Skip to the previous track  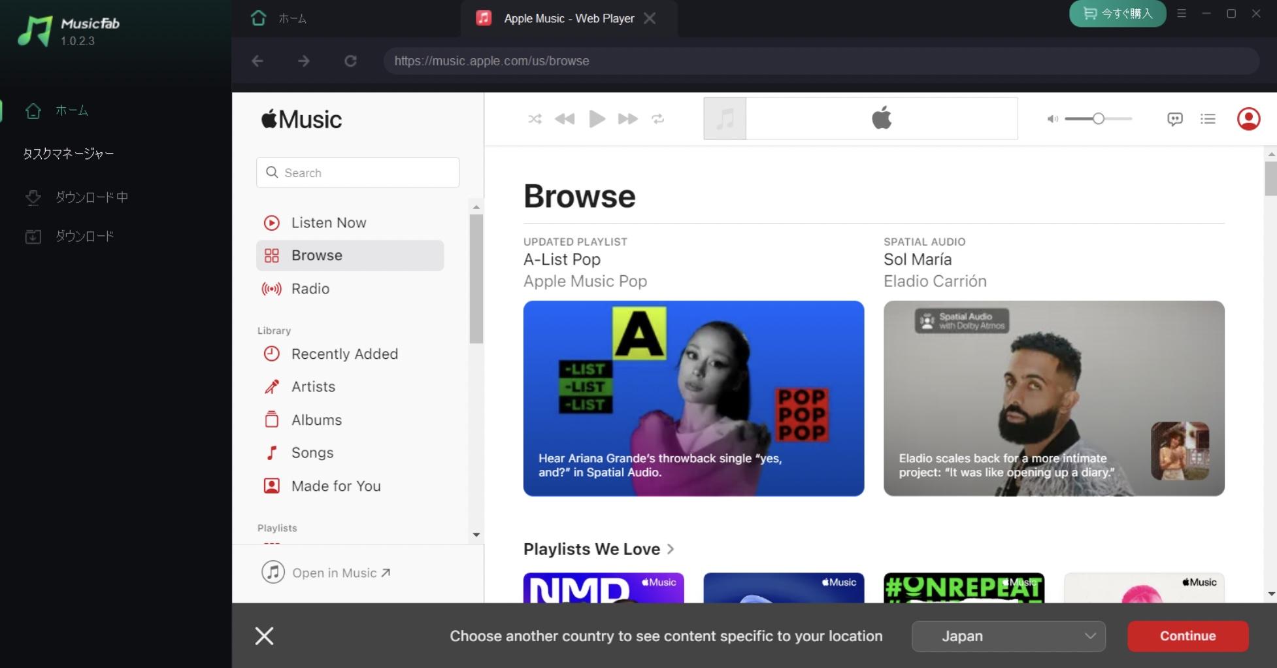(565, 119)
